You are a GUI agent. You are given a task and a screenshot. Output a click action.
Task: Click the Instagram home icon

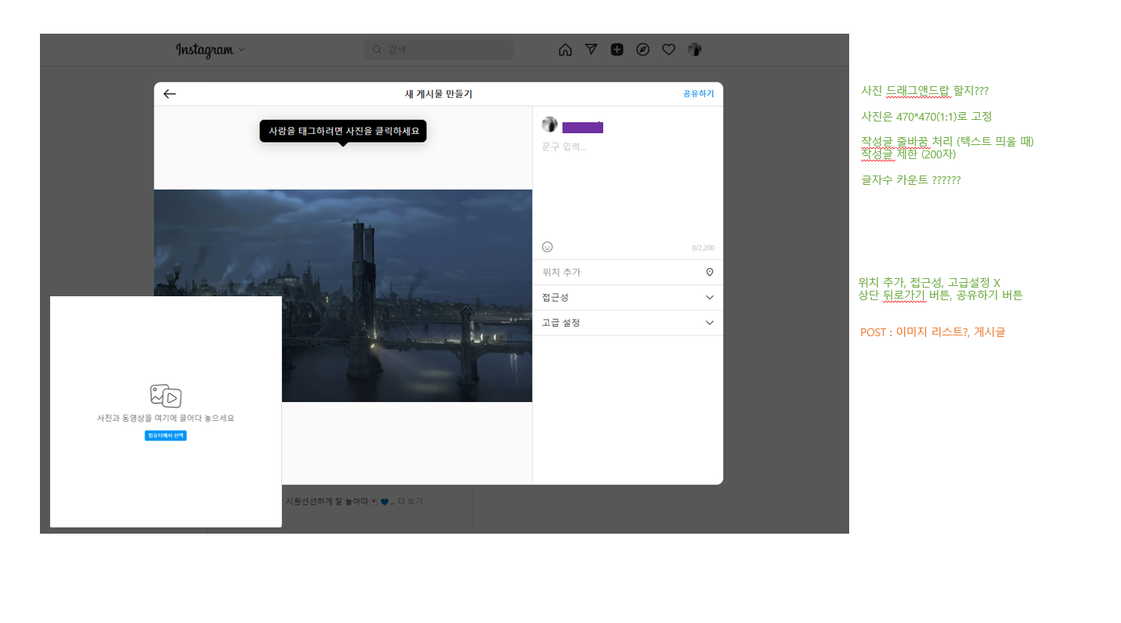click(x=565, y=49)
